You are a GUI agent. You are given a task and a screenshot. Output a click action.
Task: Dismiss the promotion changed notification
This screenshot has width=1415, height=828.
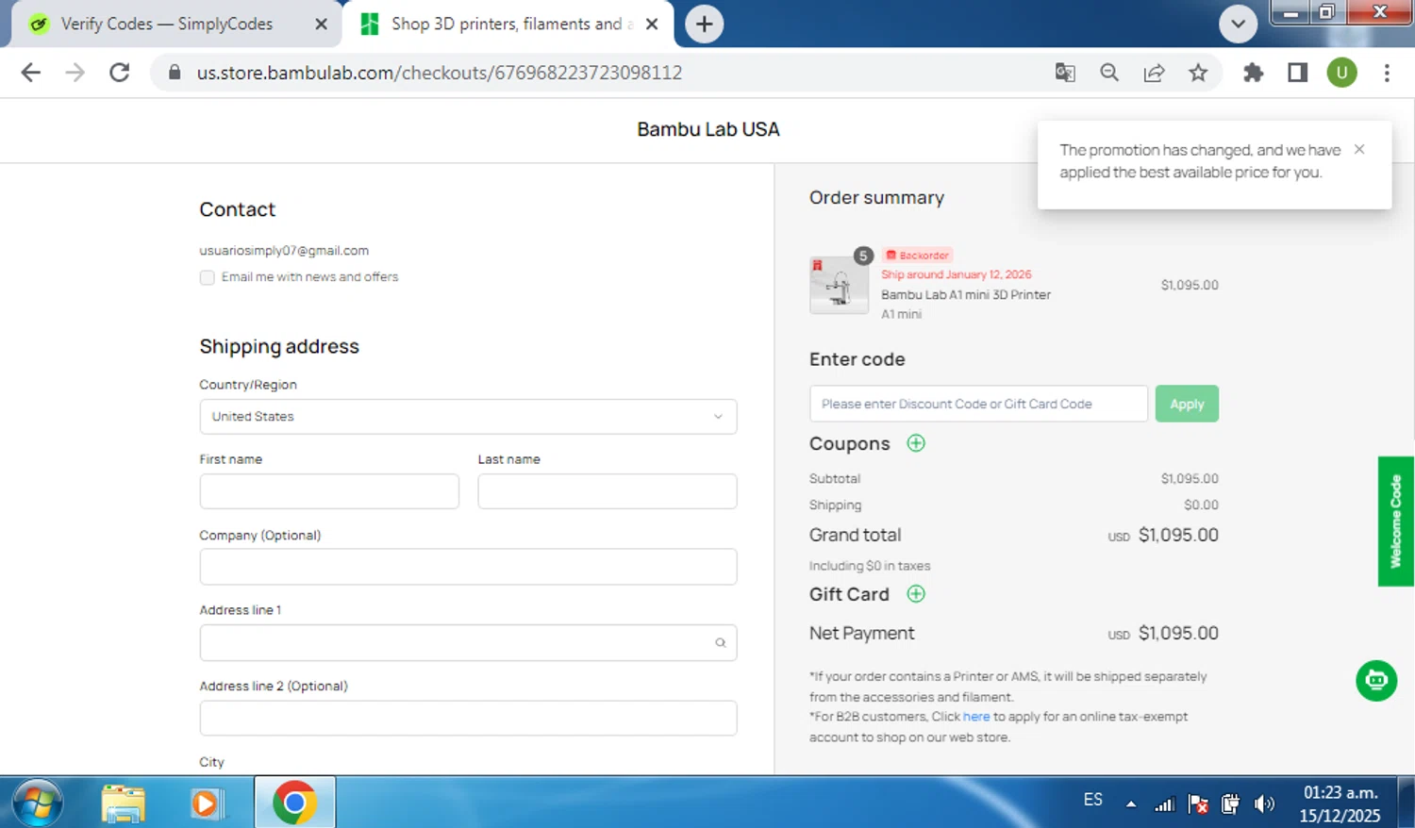(x=1359, y=149)
